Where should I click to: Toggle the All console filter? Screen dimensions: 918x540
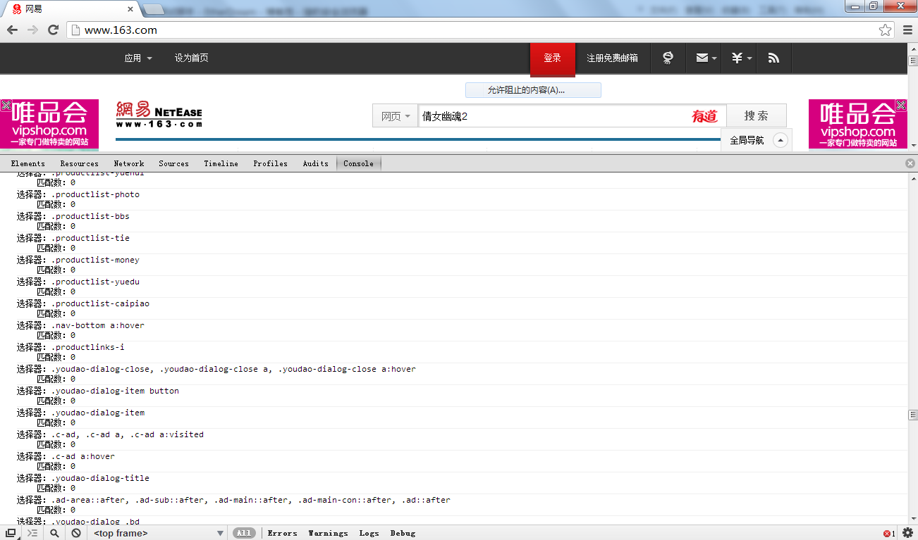point(244,533)
